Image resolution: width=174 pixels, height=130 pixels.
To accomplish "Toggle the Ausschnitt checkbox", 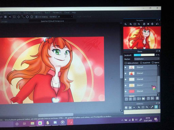I will click(x=141, y=63).
